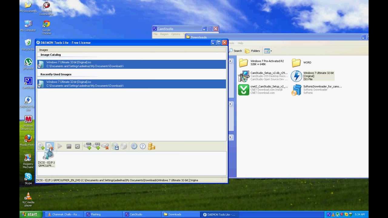The width and height of the screenshot is (388, 218).
Task: Open DAEMON Tools Preferences gear
Action: 134,147
